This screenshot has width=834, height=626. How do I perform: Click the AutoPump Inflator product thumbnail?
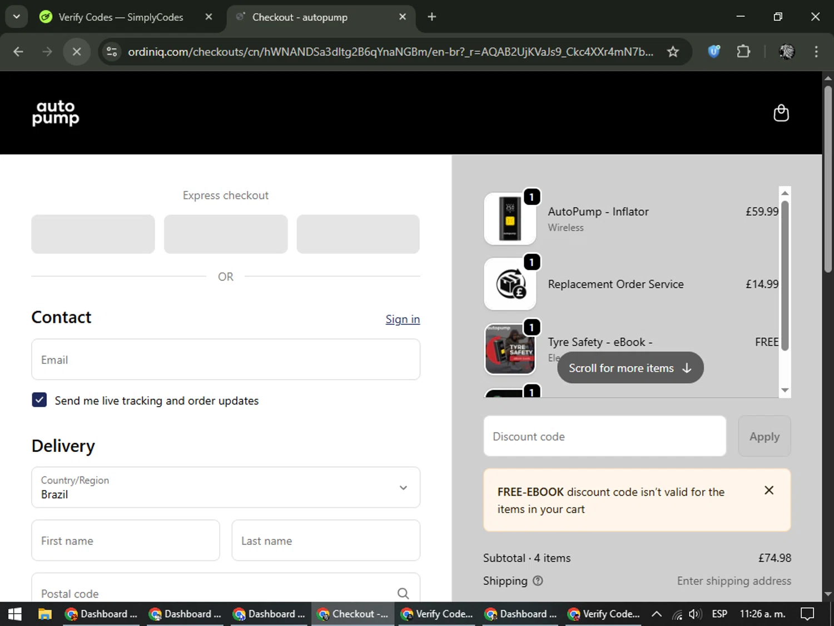pos(510,219)
